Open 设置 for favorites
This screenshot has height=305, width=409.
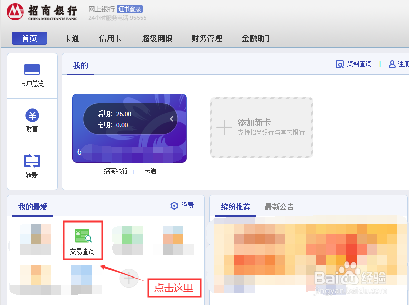click(x=188, y=205)
